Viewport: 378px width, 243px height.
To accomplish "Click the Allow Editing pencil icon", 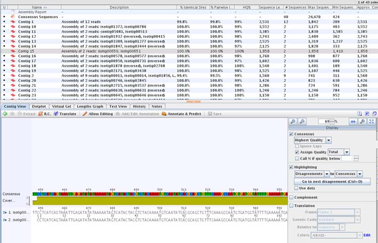I will pyautogui.click(x=85, y=114).
